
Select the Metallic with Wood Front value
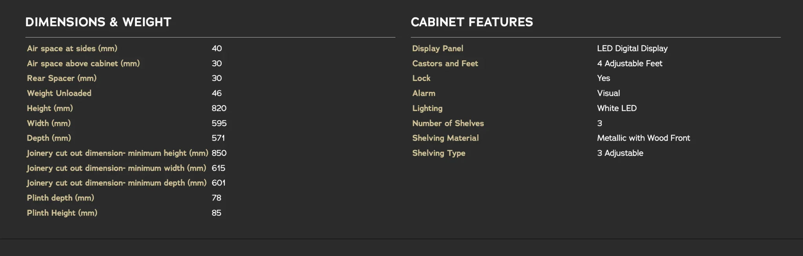tap(643, 138)
